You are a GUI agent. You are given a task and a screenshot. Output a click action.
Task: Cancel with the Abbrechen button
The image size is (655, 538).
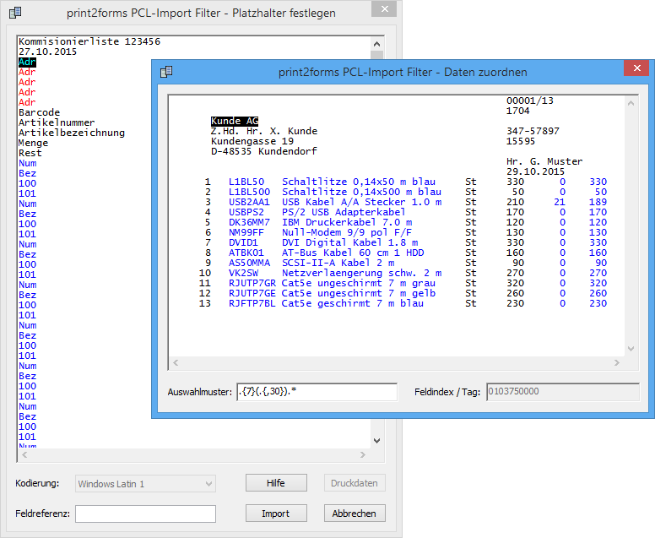(x=355, y=514)
